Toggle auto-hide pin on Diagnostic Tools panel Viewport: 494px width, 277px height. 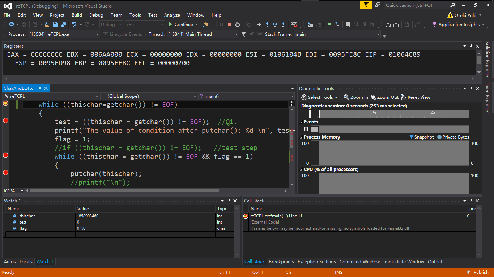click(471, 88)
